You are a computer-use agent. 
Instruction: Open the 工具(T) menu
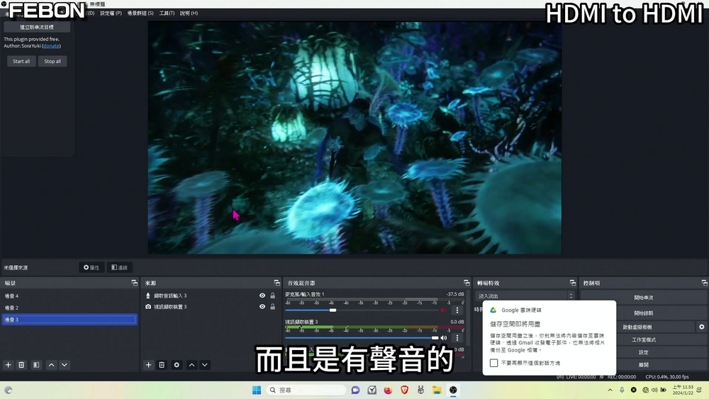(167, 13)
